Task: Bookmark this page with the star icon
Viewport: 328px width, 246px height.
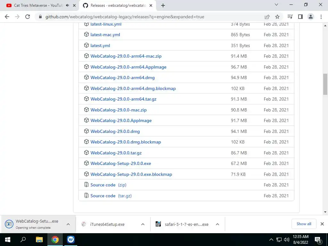Action: coord(277,17)
